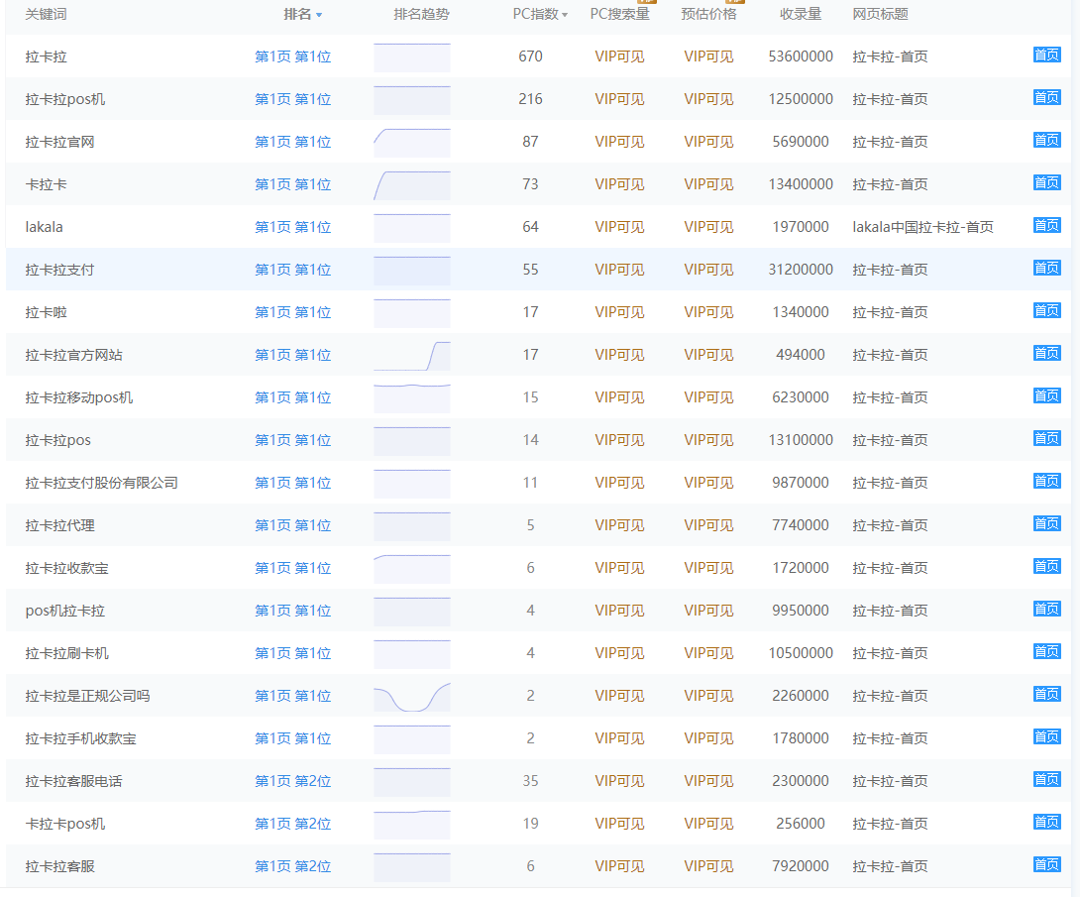
Task: Open 第1页 第2位 link for 拉卡拉客服
Action: pyautogui.click(x=292, y=866)
